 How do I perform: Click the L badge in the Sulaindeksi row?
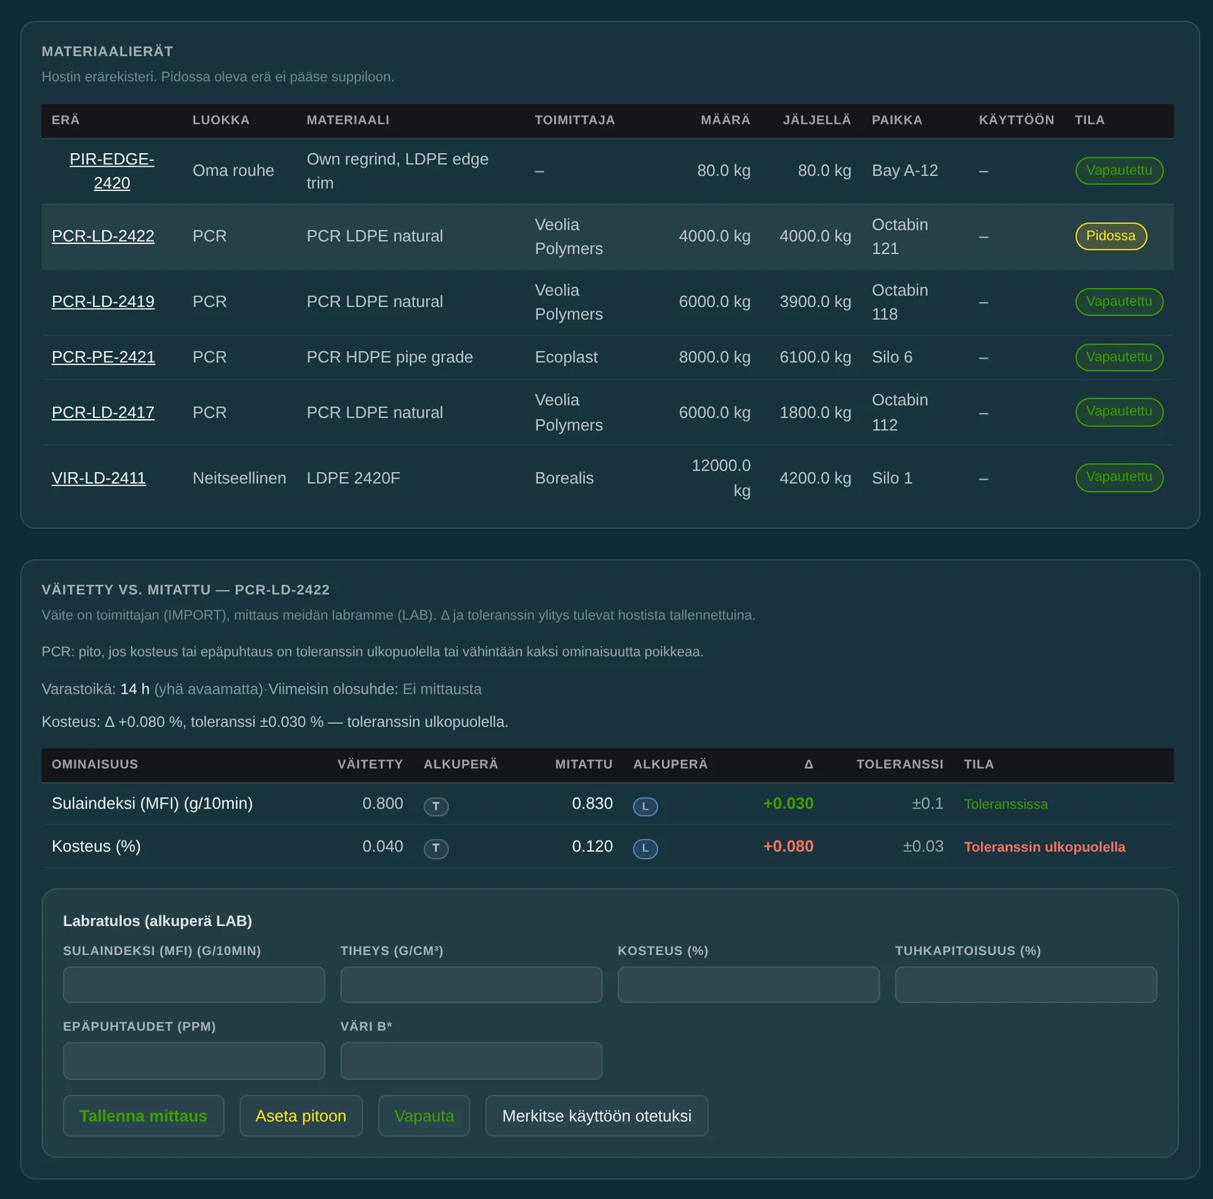(645, 806)
